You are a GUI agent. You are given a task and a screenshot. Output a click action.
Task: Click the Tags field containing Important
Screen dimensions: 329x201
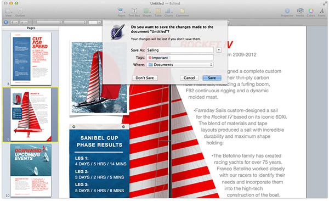[180, 58]
